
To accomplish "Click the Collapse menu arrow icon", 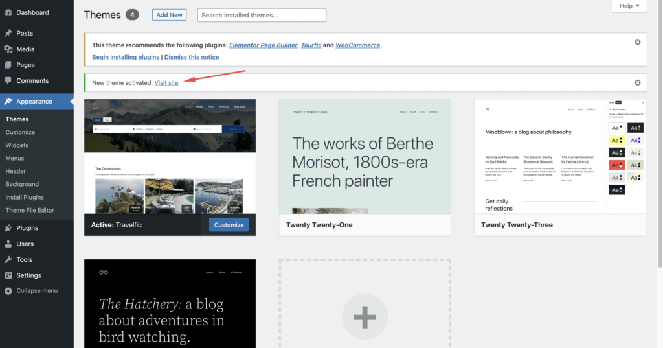I will (8, 291).
